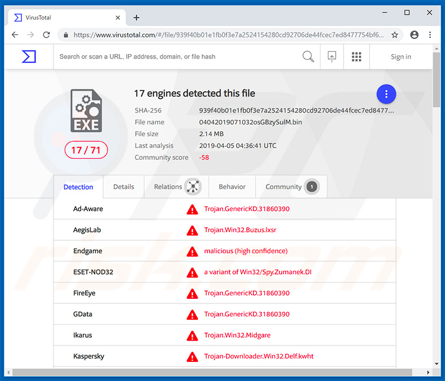
Task: Click the 17 / 71 detection ratio badge
Action: click(x=86, y=150)
